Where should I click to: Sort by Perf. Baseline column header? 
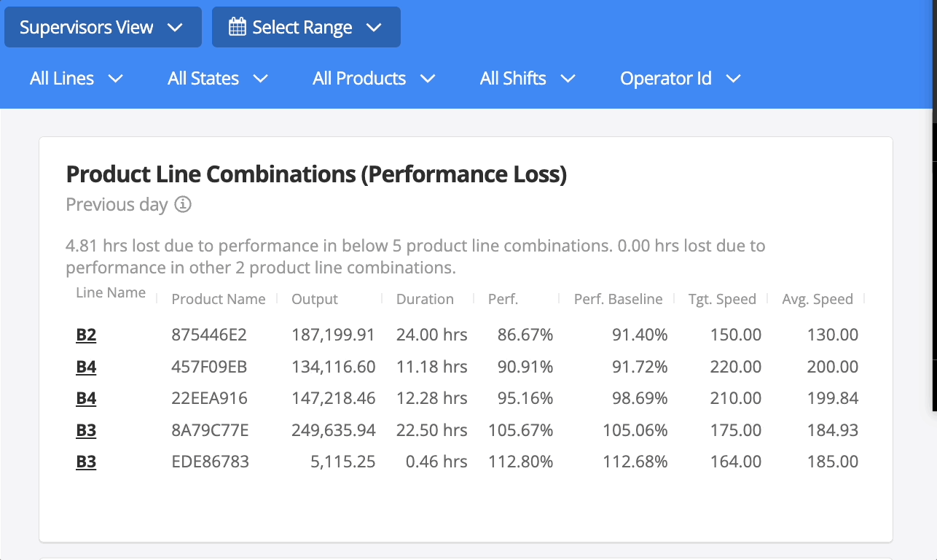[x=618, y=299]
